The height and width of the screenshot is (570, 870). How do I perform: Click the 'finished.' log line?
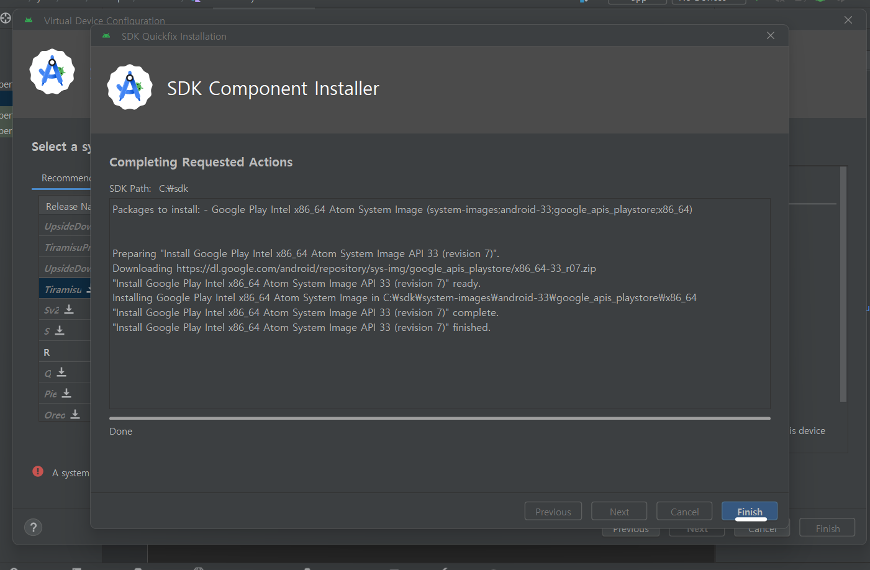pos(301,327)
